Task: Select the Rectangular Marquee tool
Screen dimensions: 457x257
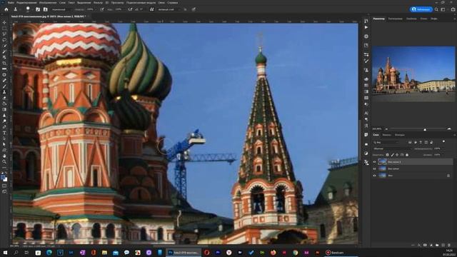Action: coord(4,29)
